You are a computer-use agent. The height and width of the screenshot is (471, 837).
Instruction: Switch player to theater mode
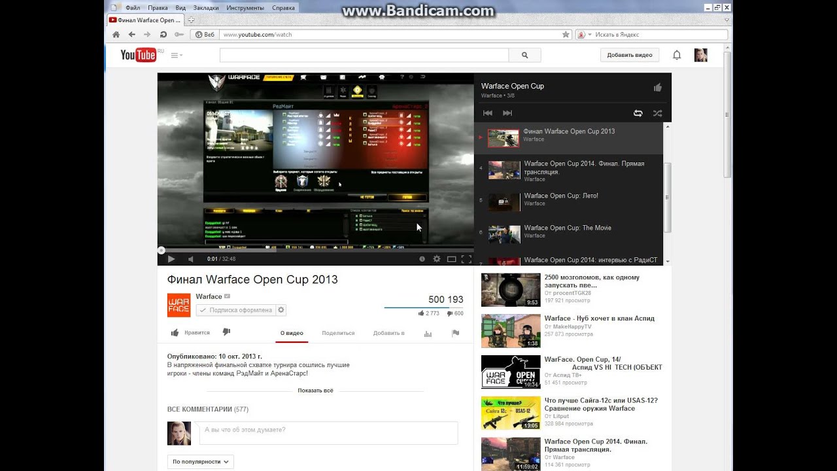coord(451,259)
